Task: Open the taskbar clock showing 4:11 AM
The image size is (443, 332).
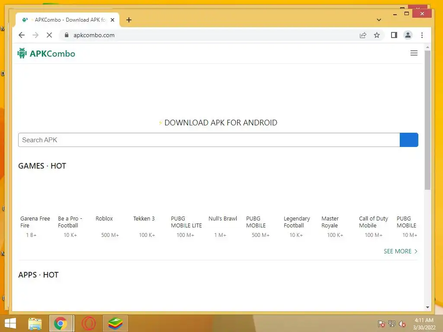Action: coord(424,324)
